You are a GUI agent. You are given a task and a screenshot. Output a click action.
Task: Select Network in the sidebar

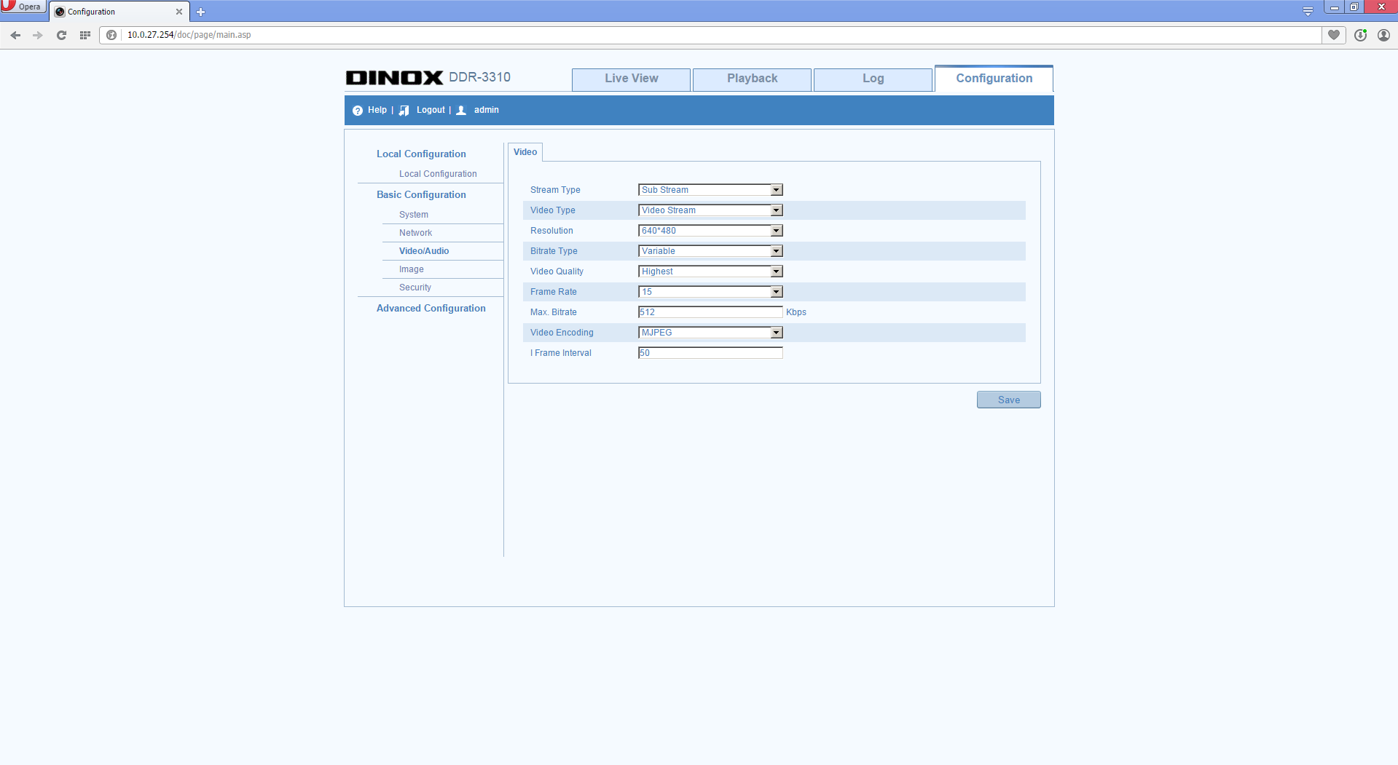[415, 233]
